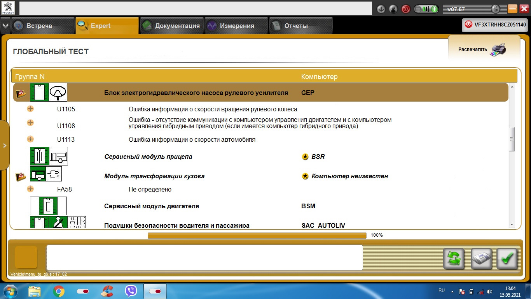Select the Сервисный модуль двигателя BSM row
Image resolution: width=531 pixels, height=299 pixels.
260,206
